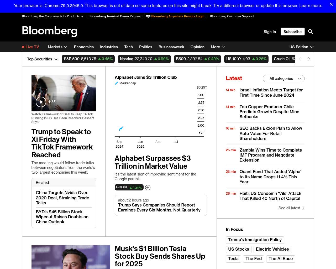Open Haiti, US Condemn 'Vile' Attack story
The width and height of the screenshot is (336, 269).
[x=270, y=196]
